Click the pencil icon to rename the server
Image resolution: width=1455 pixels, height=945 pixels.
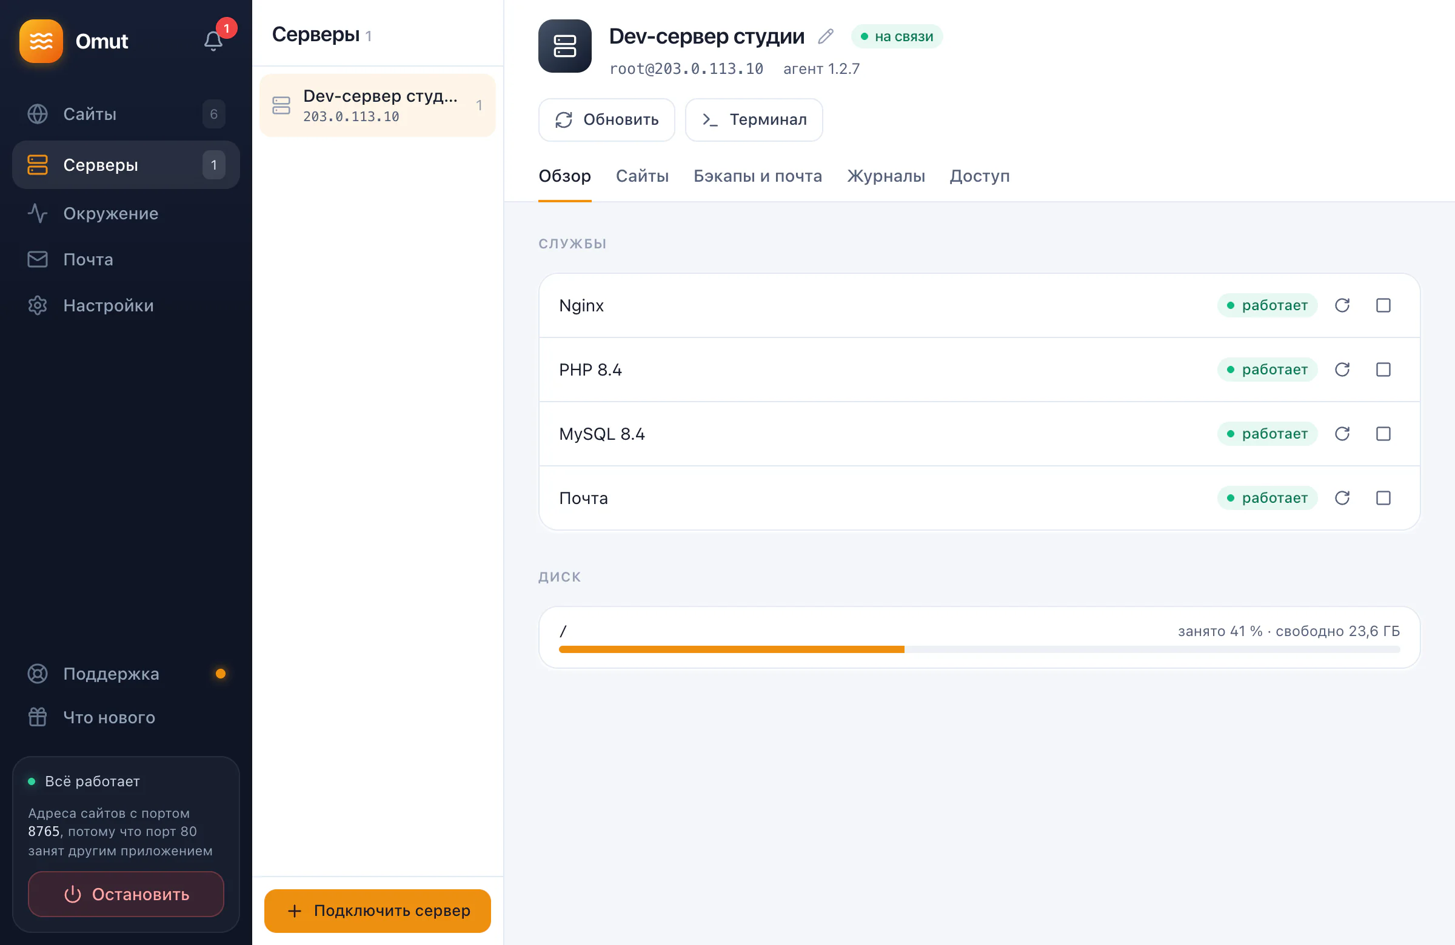point(825,37)
